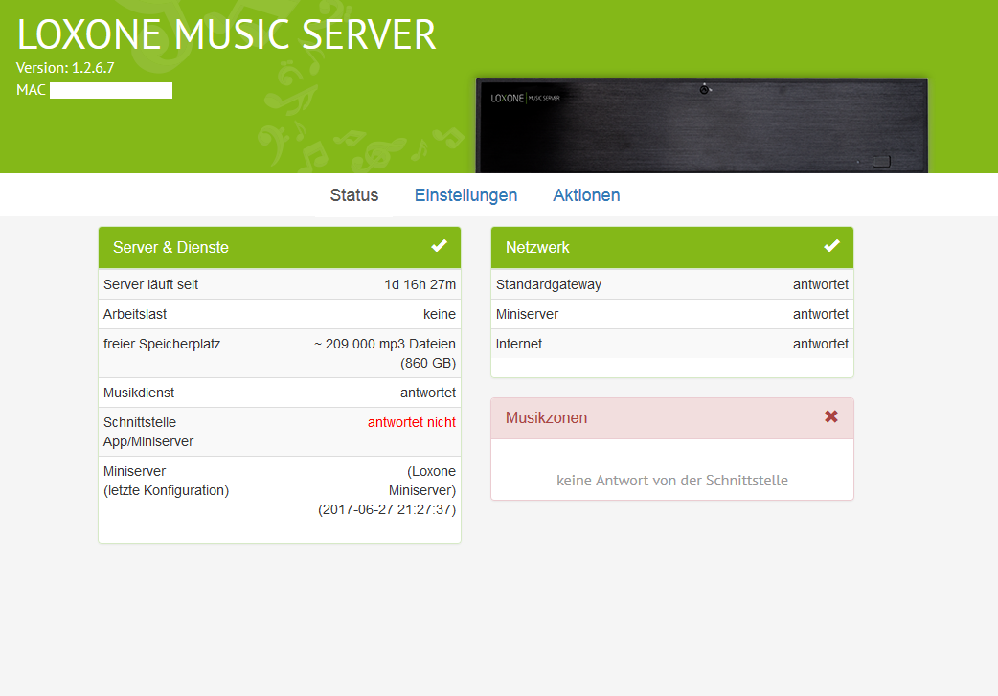Click the 'freier Speicherplatz' label
998x696 pixels.
pyautogui.click(x=162, y=345)
